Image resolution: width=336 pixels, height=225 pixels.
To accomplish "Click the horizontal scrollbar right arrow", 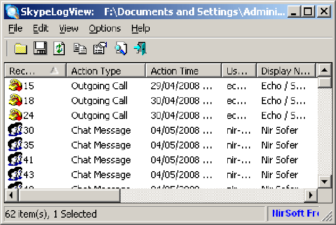I will (x=311, y=195).
